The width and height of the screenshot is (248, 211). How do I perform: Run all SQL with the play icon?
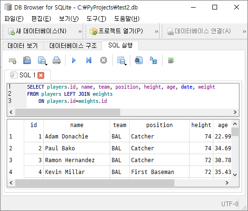point(74,60)
